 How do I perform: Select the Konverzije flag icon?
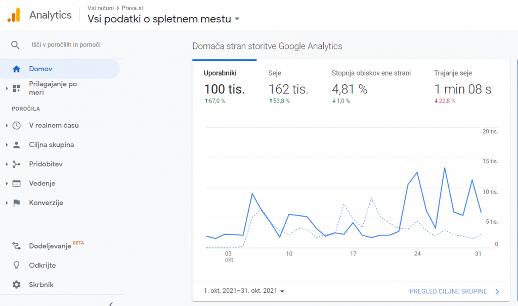16,202
